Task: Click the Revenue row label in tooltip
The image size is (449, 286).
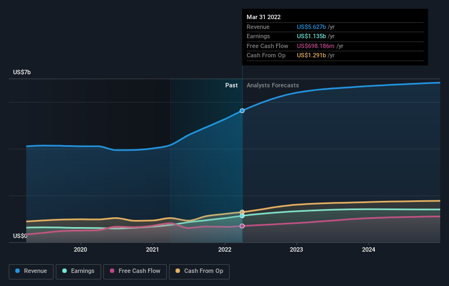Action: (258, 27)
